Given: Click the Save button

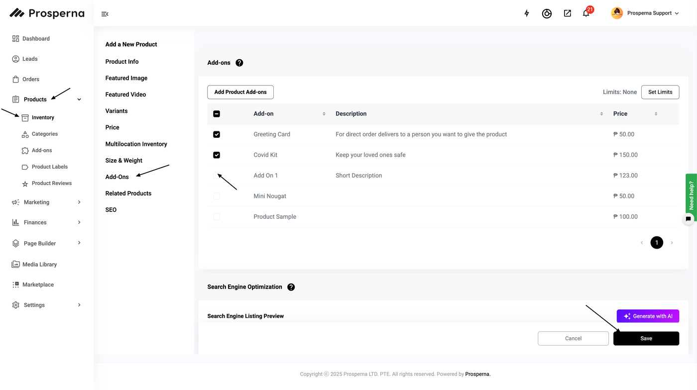Looking at the screenshot, I should (x=646, y=338).
